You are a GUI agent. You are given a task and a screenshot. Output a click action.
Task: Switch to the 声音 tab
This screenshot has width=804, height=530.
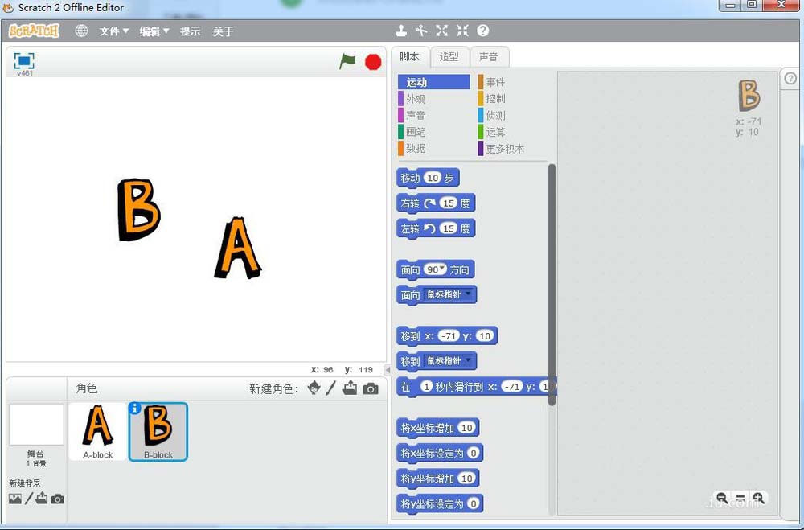pyautogui.click(x=488, y=56)
